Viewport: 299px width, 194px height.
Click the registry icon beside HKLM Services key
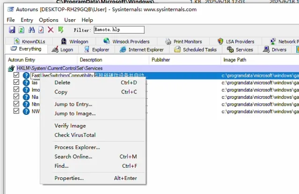11,68
